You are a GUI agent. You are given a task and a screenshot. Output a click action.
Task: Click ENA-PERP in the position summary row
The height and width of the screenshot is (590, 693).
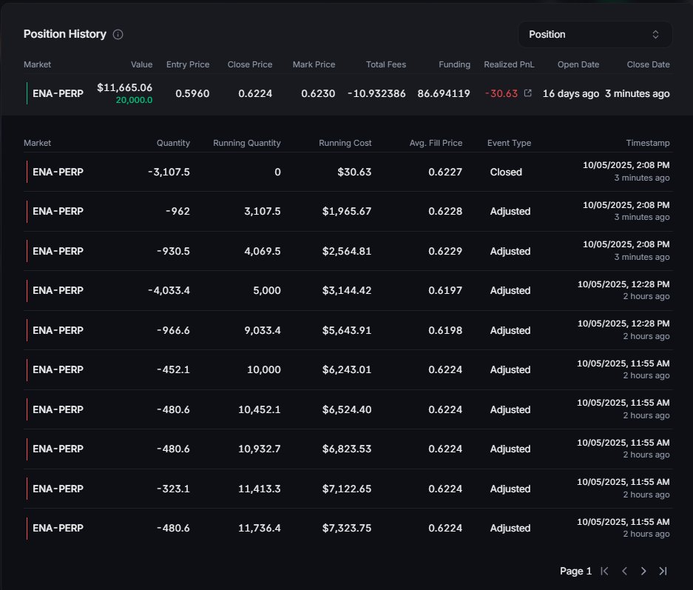[58, 94]
